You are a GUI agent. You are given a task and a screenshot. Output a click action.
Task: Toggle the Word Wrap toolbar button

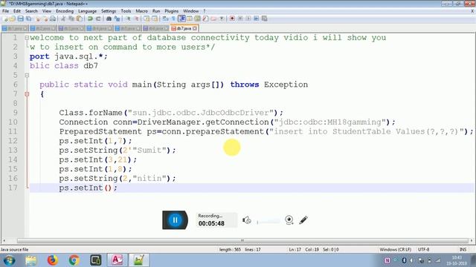tap(165, 19)
